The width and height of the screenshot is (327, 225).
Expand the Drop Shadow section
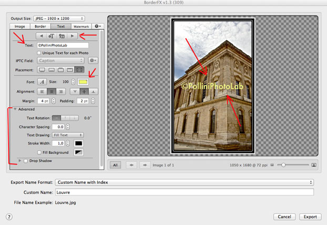coord(20,161)
